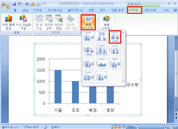The width and height of the screenshot is (178, 129).
Task: Open the 애니메이션 tab
Action: click(55, 10)
